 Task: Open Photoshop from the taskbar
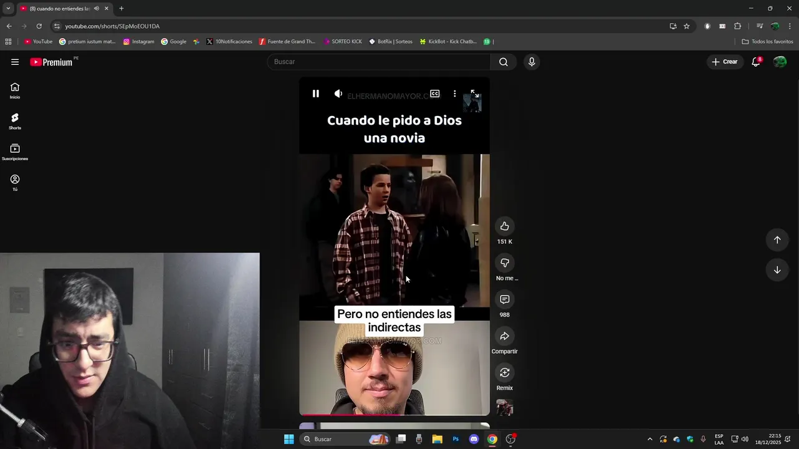[x=456, y=439]
